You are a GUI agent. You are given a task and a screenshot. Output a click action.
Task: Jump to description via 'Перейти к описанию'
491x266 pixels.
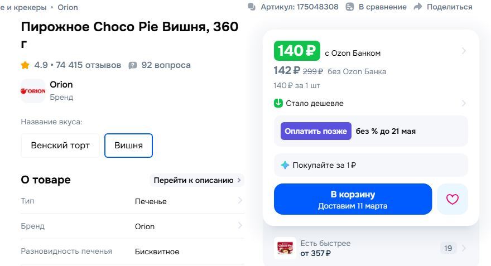[x=197, y=180]
